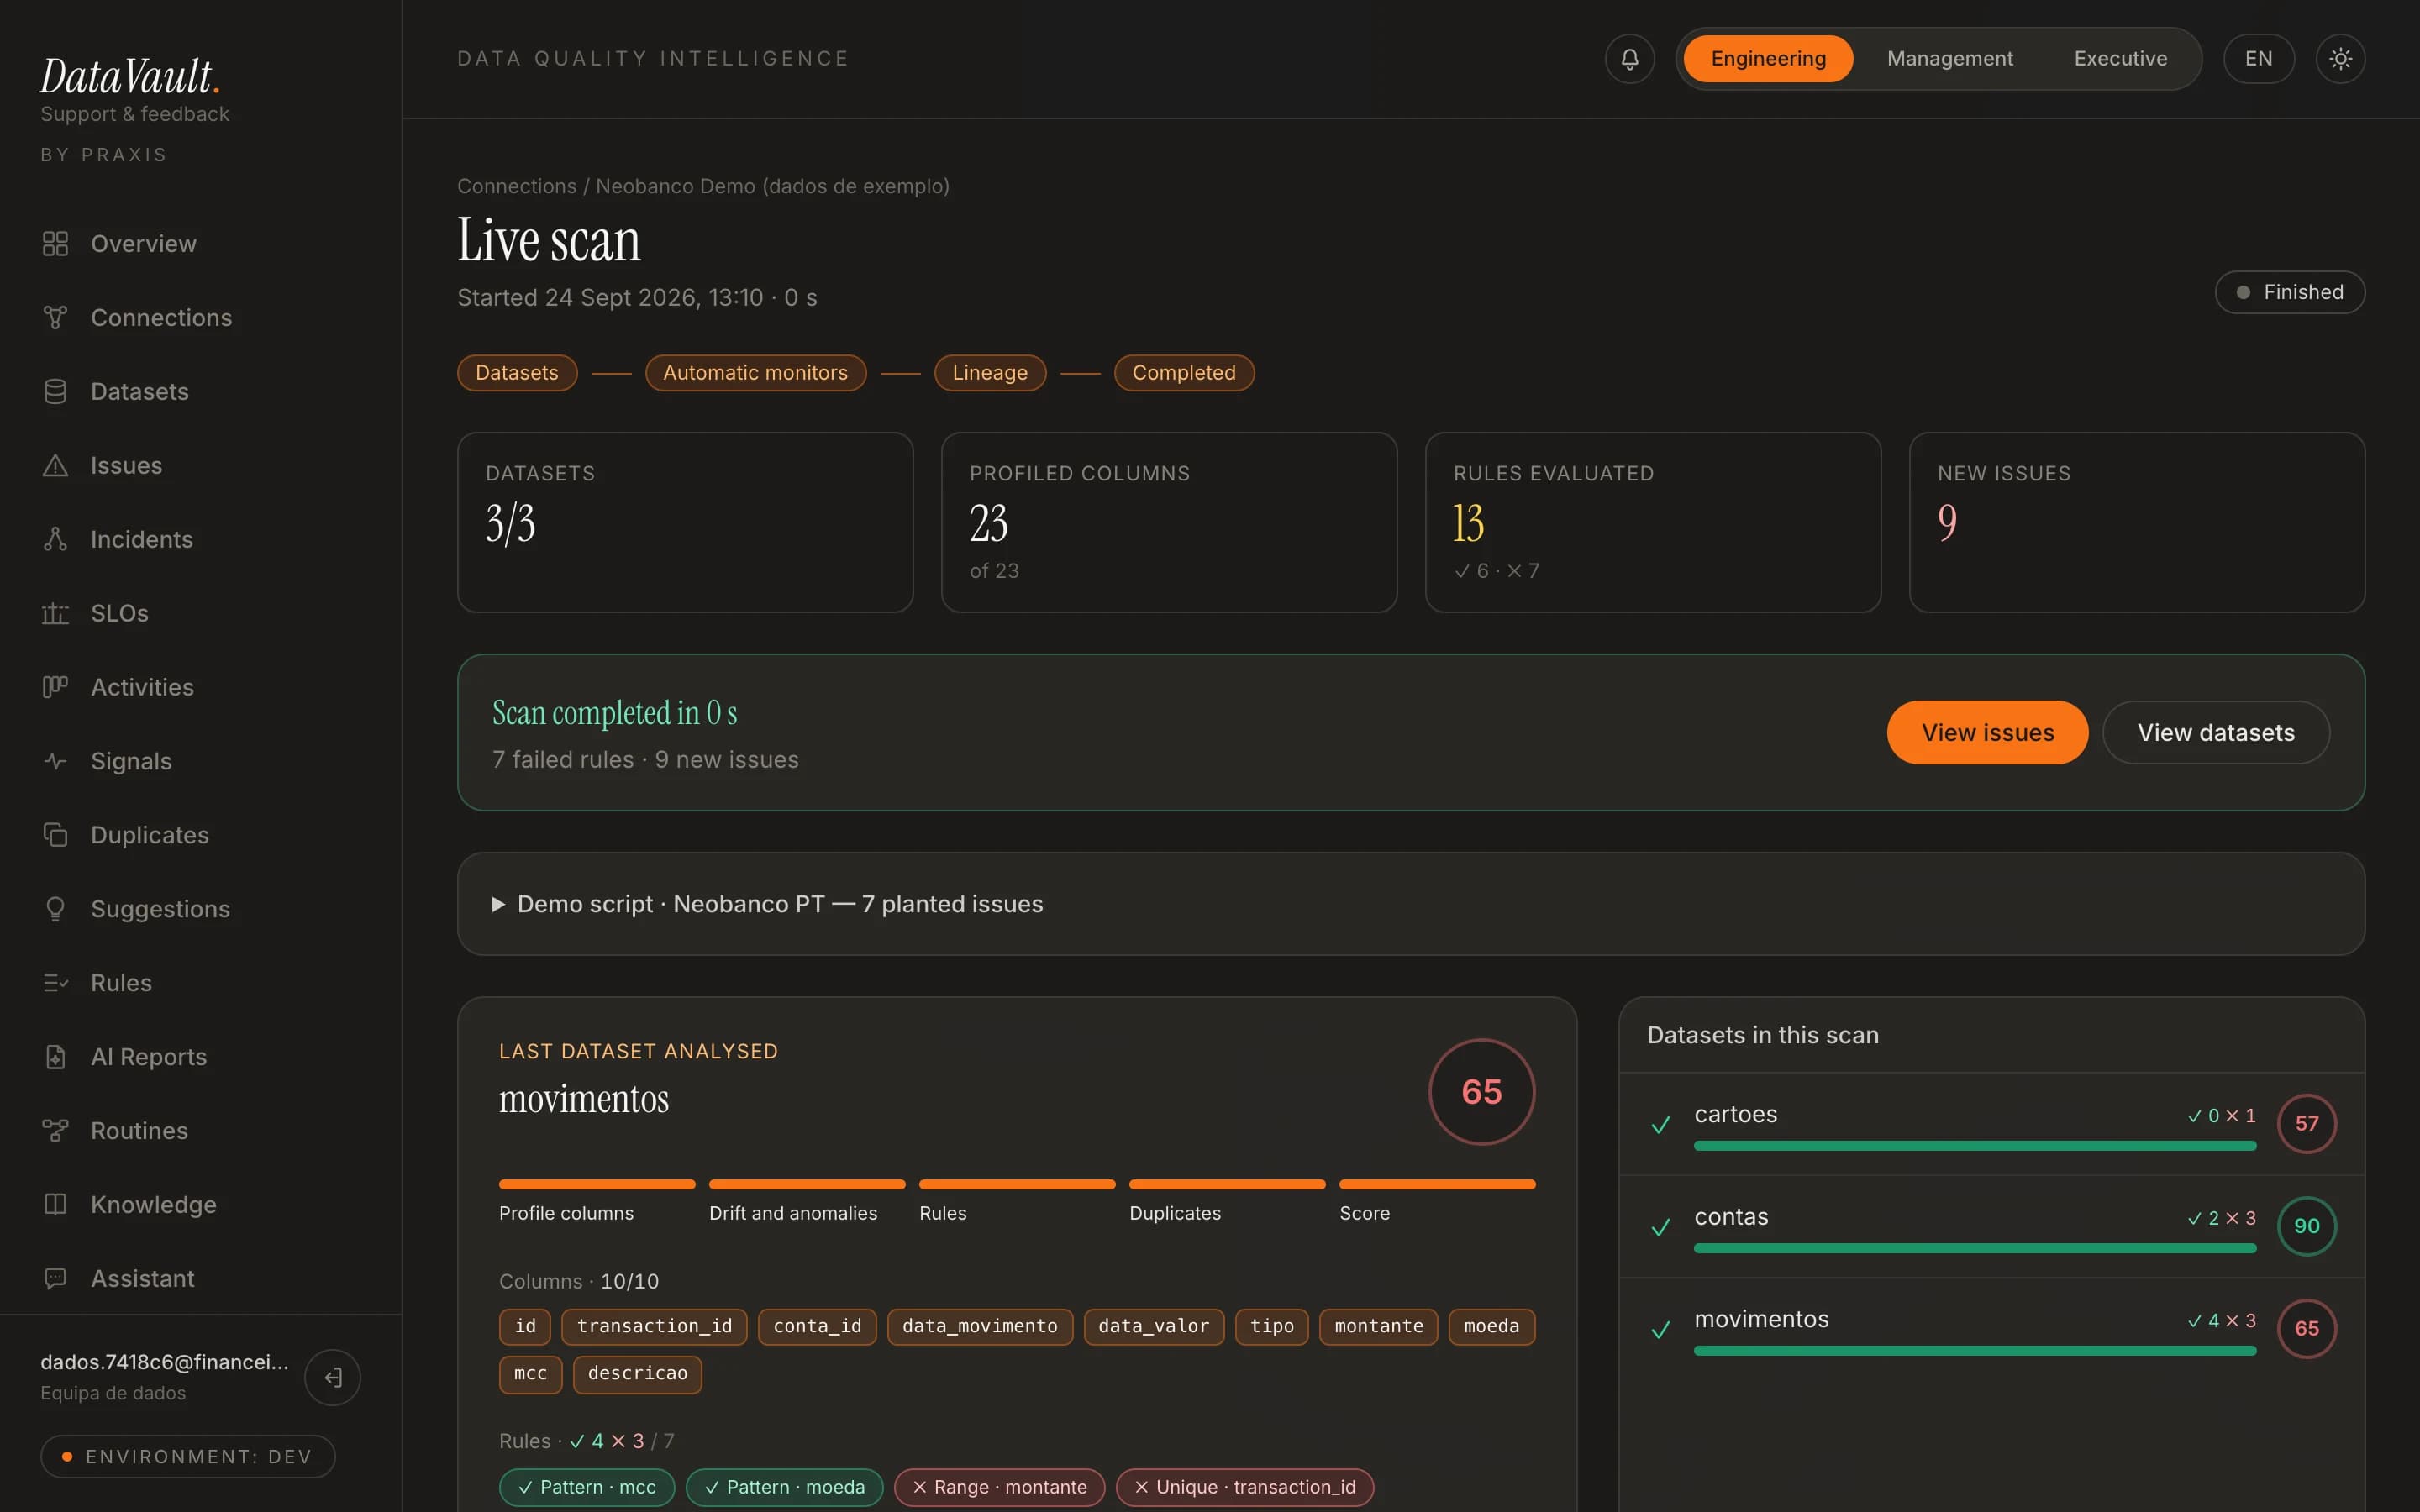This screenshot has width=2420, height=1512.
Task: Open the movimentos row in scan list
Action: pos(1992,1329)
